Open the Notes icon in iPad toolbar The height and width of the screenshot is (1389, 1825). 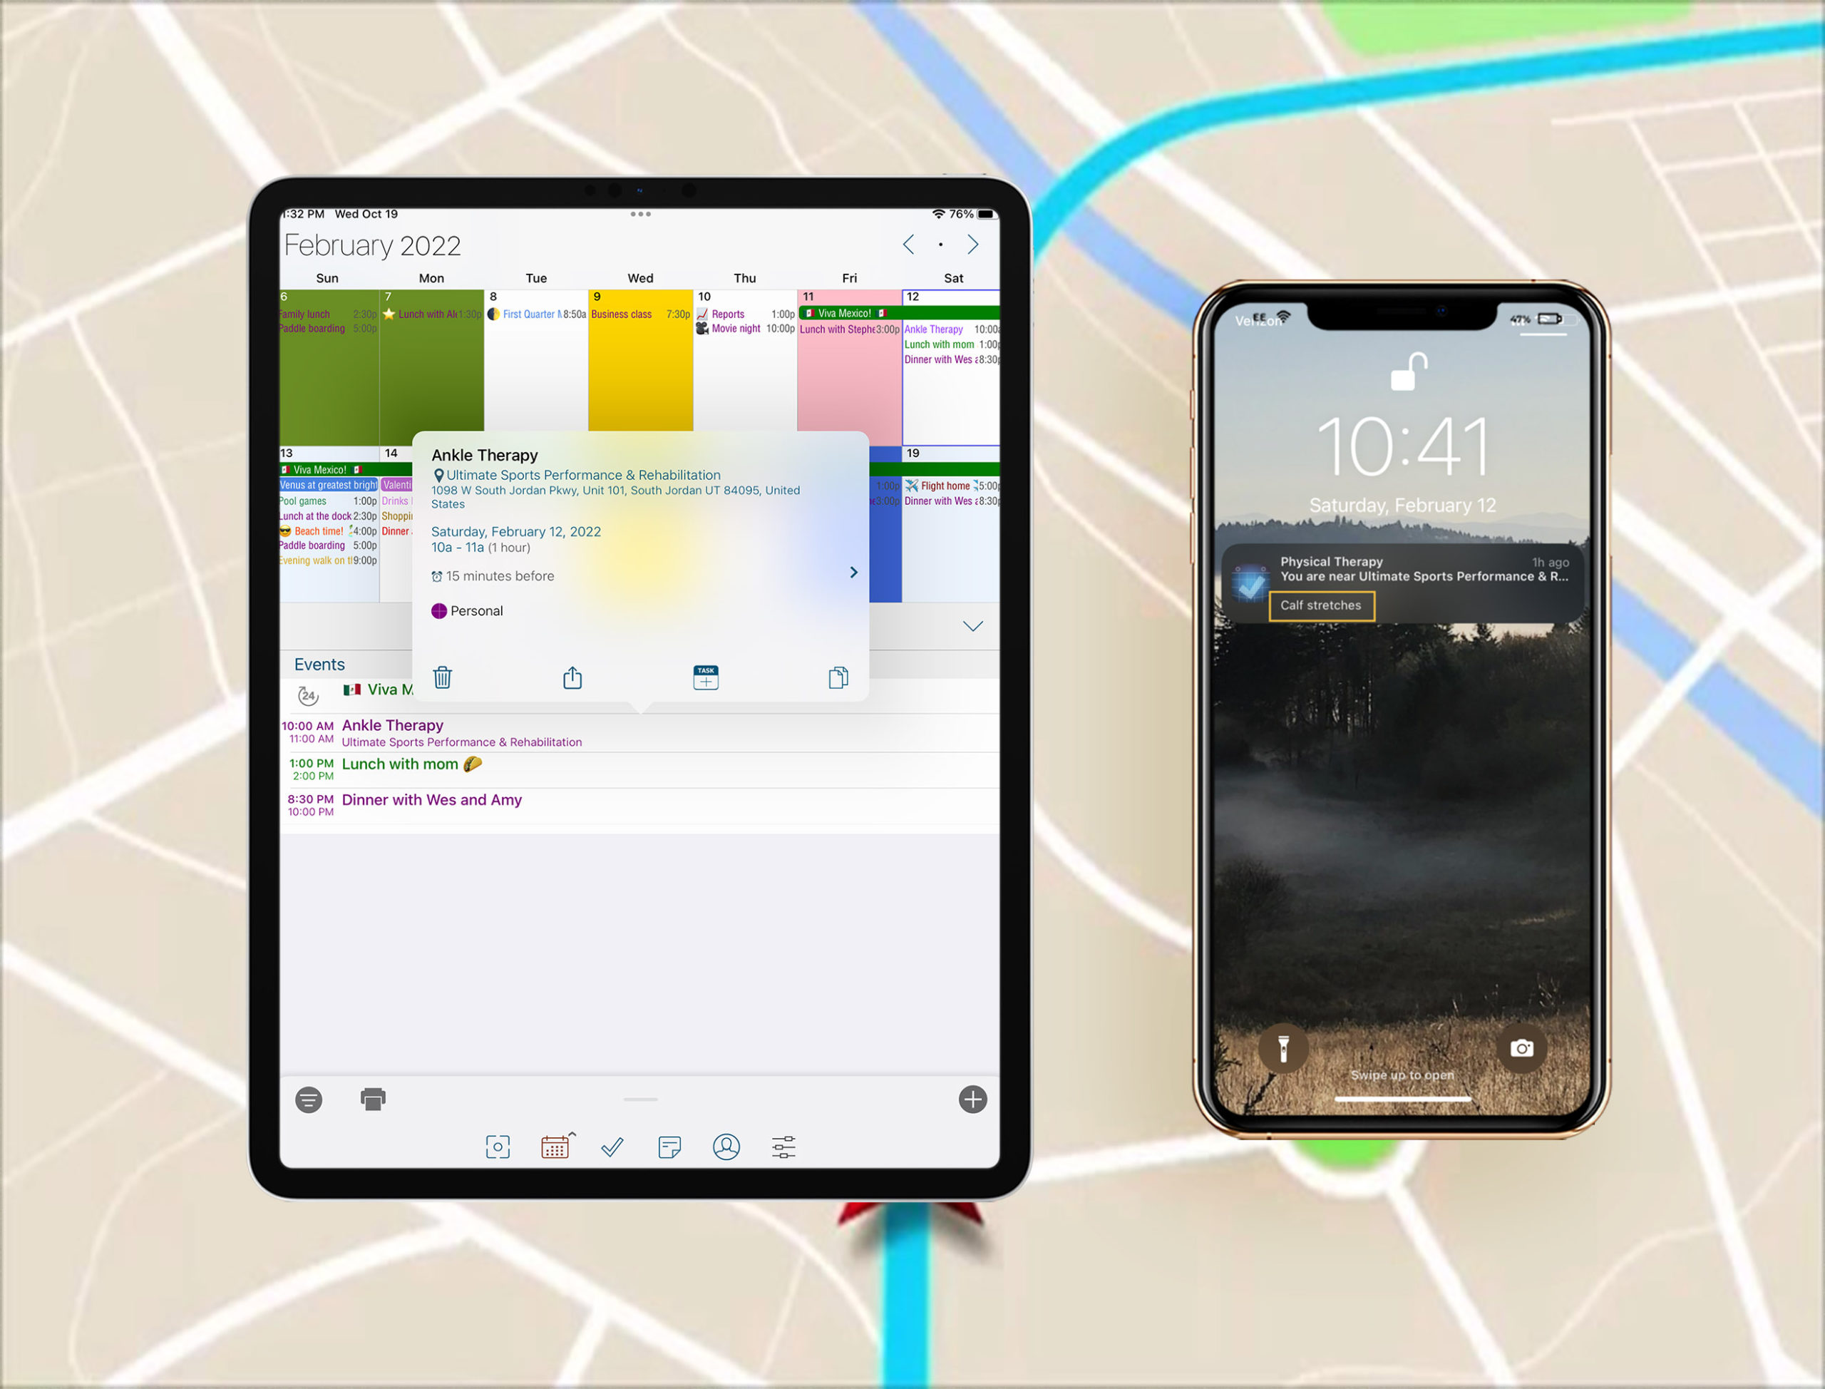coord(669,1145)
